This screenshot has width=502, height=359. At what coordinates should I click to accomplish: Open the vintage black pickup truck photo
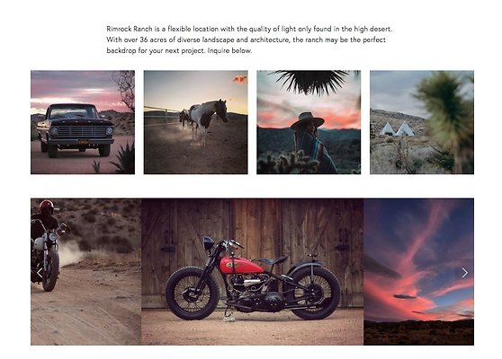tap(83, 122)
